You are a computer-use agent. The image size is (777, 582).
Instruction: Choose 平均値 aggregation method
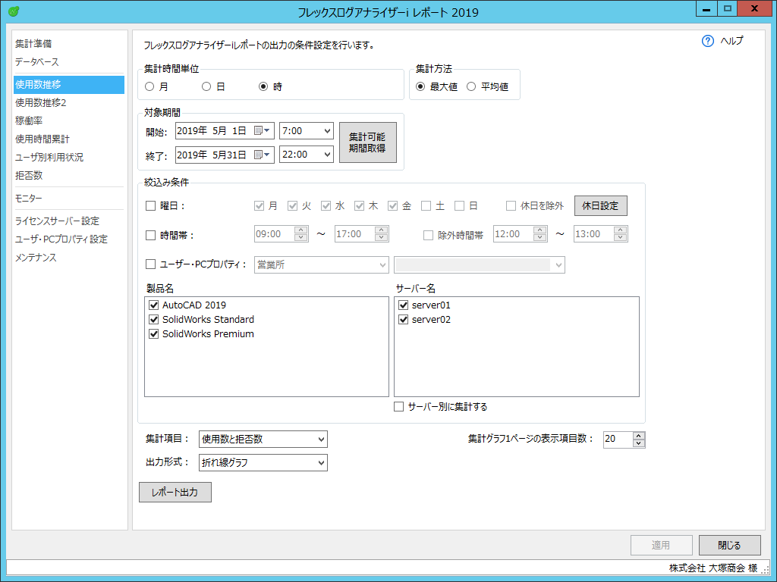click(471, 86)
